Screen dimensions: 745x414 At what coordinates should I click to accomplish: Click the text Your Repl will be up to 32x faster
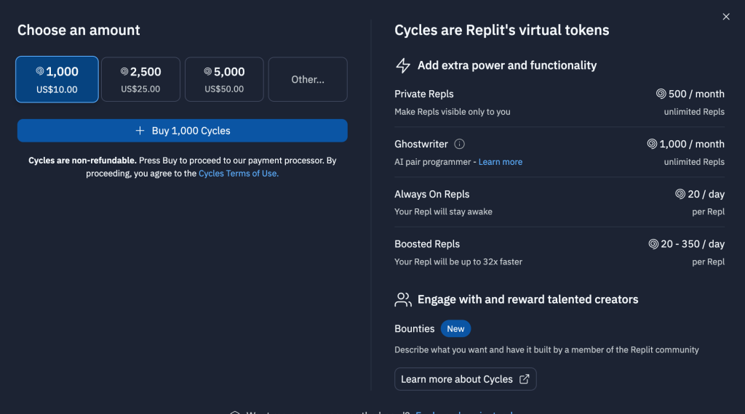pyautogui.click(x=458, y=261)
